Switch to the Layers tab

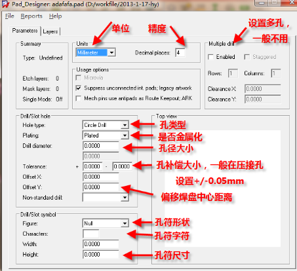pos(50,31)
